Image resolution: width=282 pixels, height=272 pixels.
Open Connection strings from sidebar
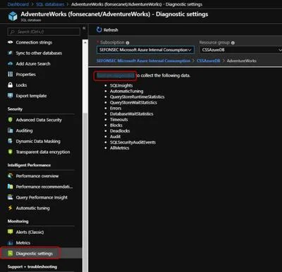click(34, 42)
